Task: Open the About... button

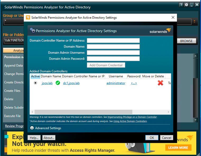Action: coord(49,138)
